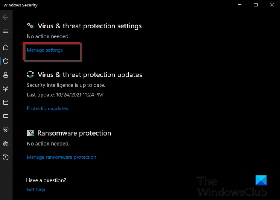This screenshot has width=280, height=200.
Task: Click the protection updates refresh icon
Action: tap(30, 74)
